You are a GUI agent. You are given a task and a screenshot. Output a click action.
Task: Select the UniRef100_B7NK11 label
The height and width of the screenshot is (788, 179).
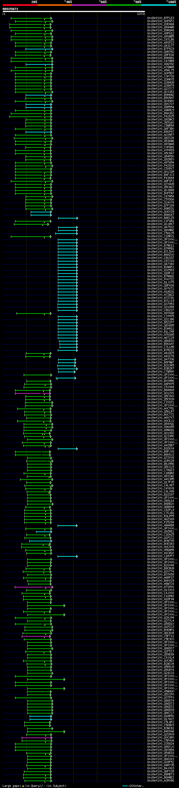click(x=160, y=245)
